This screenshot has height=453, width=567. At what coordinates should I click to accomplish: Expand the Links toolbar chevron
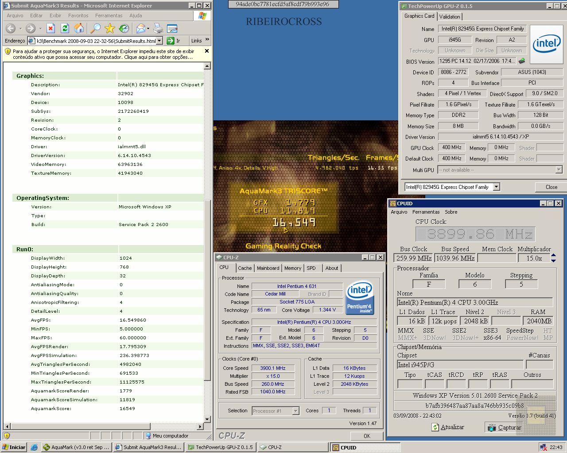[207, 40]
